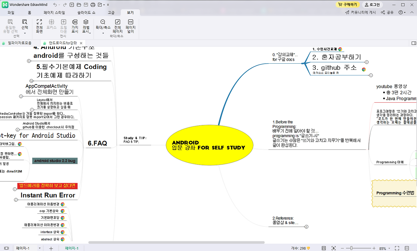
Task: Expand the Instant Run Error branch
Action: click(x=16, y=200)
